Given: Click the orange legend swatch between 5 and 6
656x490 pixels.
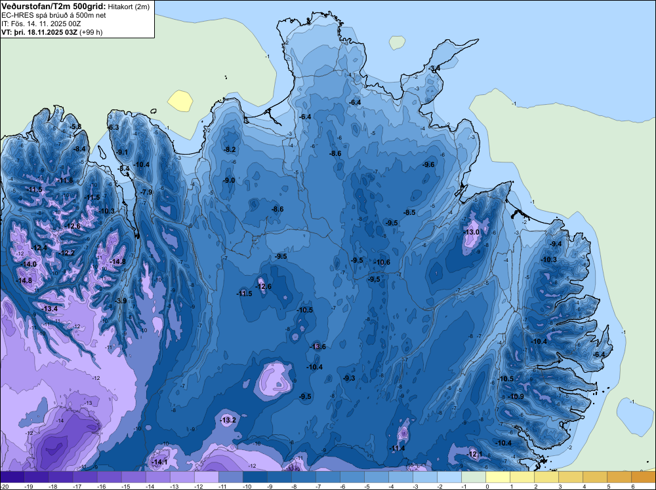Looking at the screenshot, I should 619,477.
